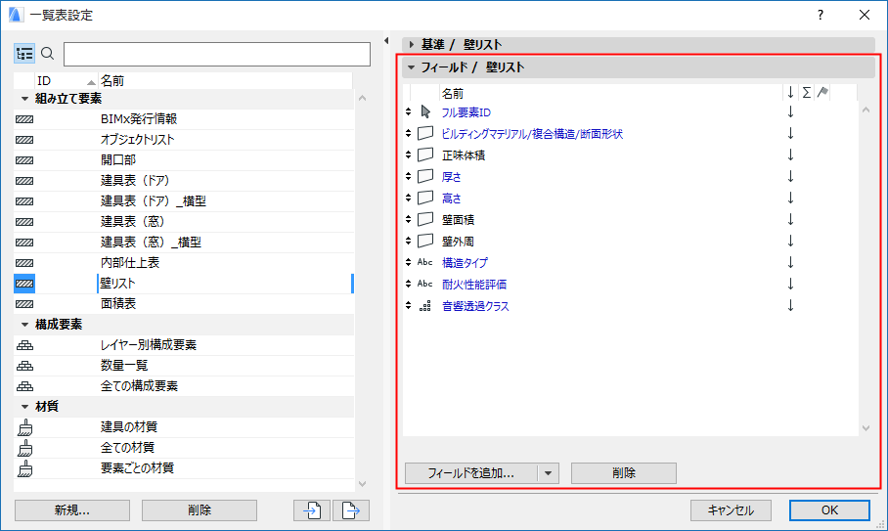
Task: Collapse the フィールド / 壁リスト panel
Action: coord(412,67)
